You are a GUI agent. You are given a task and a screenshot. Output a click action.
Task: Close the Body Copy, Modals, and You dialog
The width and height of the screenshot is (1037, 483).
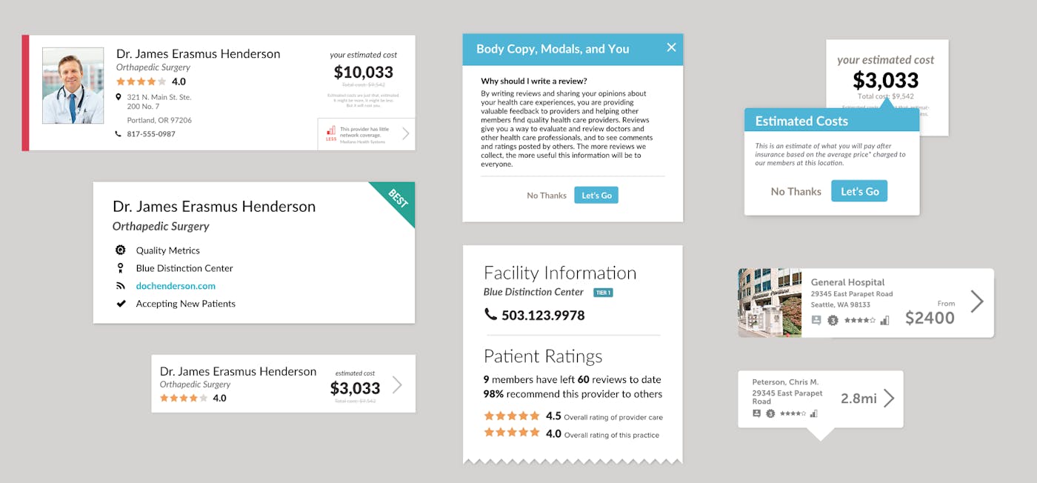(x=671, y=47)
